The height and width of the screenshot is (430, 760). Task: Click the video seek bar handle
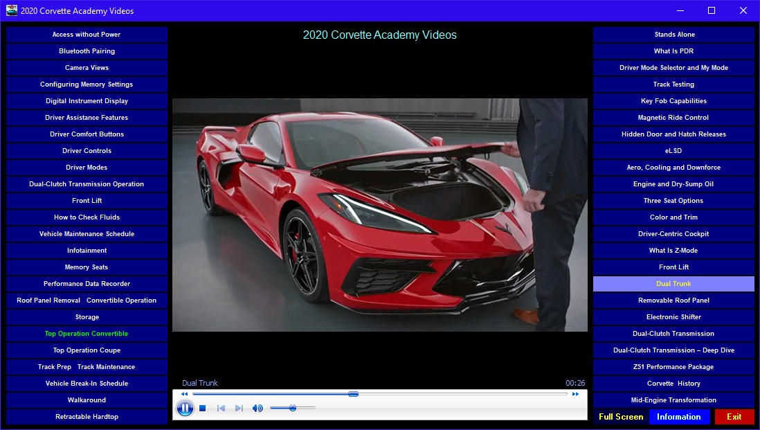click(x=353, y=394)
